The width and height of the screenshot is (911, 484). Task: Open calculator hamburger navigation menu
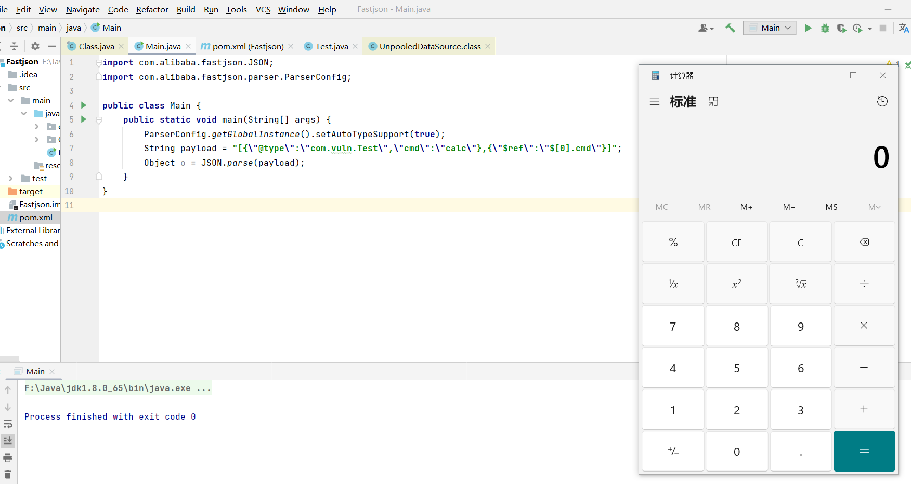point(655,102)
